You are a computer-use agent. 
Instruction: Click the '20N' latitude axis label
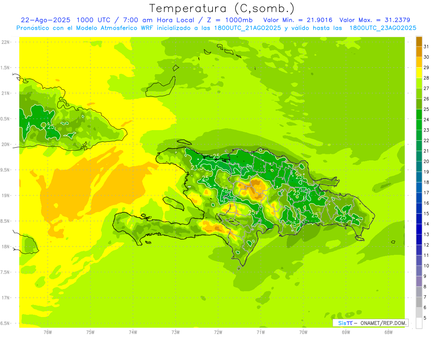click(5, 144)
